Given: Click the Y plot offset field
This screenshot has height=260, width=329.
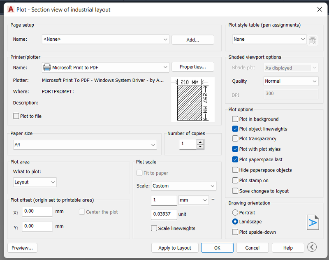Looking at the screenshot, I should (x=37, y=226).
